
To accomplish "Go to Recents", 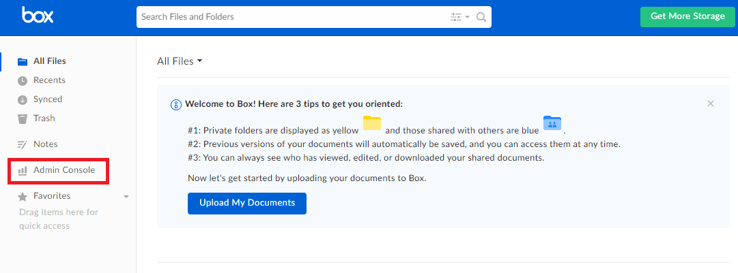I will point(49,80).
